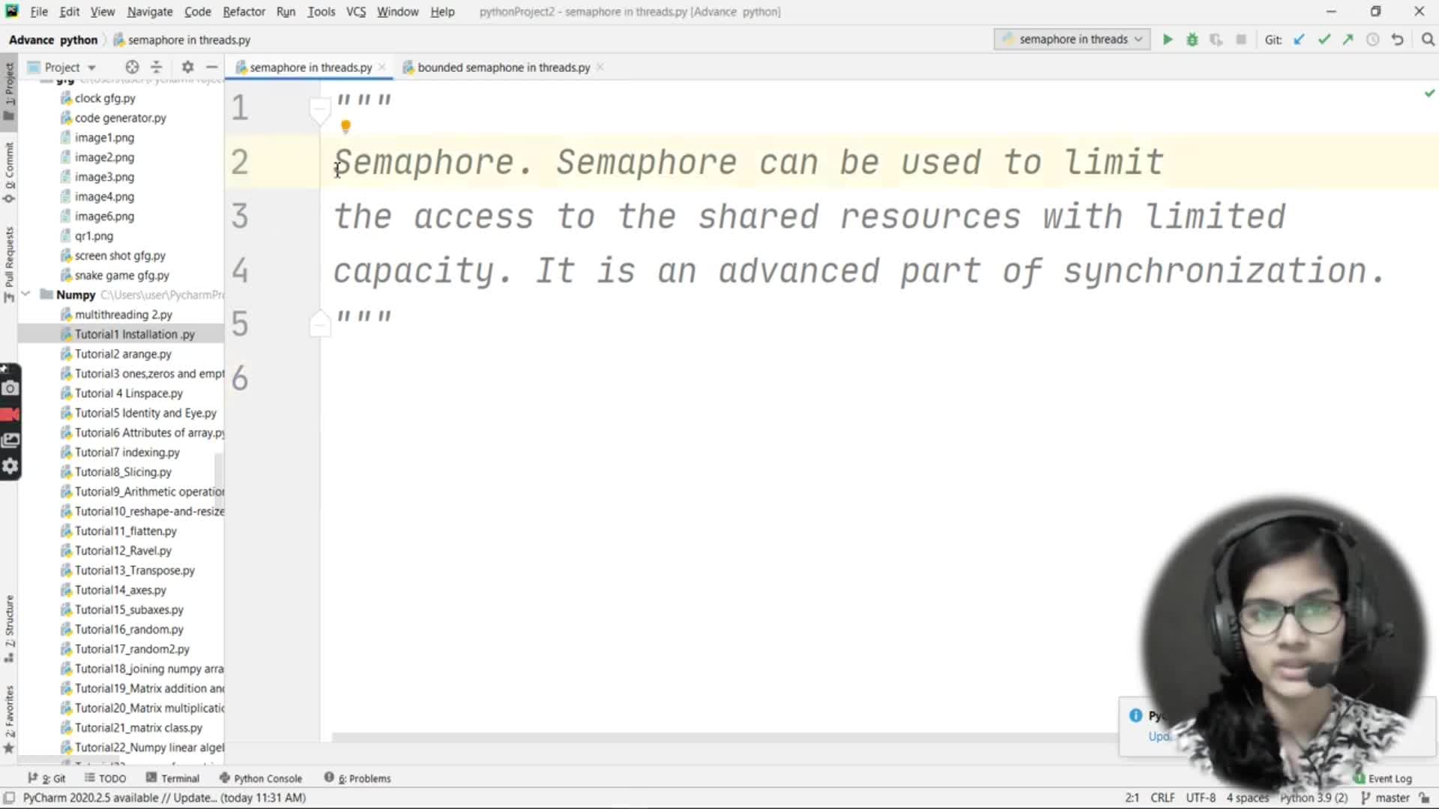
Task: Click the Python 3.9 interpreter status entry
Action: (x=1313, y=798)
